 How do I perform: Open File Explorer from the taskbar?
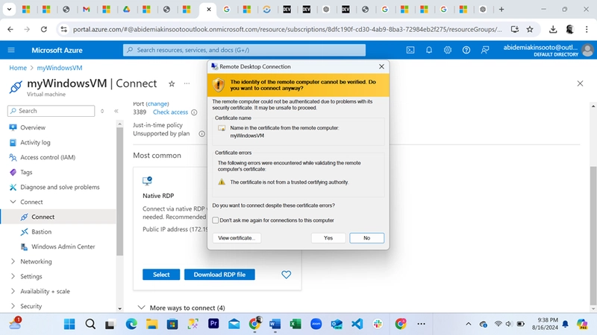[152, 324]
